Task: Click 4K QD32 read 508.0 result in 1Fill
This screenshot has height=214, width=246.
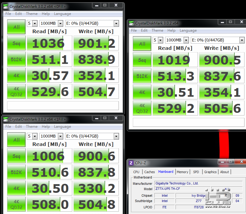Action: point(50,204)
